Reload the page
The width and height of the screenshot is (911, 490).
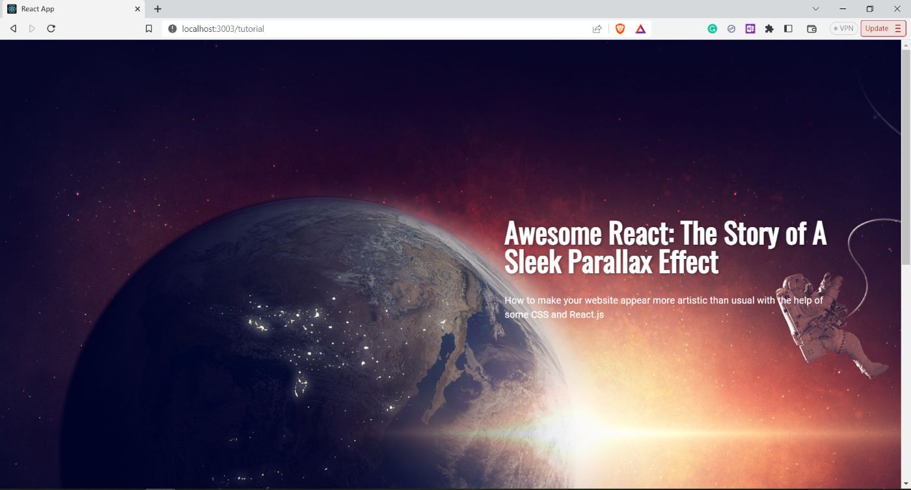[x=51, y=29]
